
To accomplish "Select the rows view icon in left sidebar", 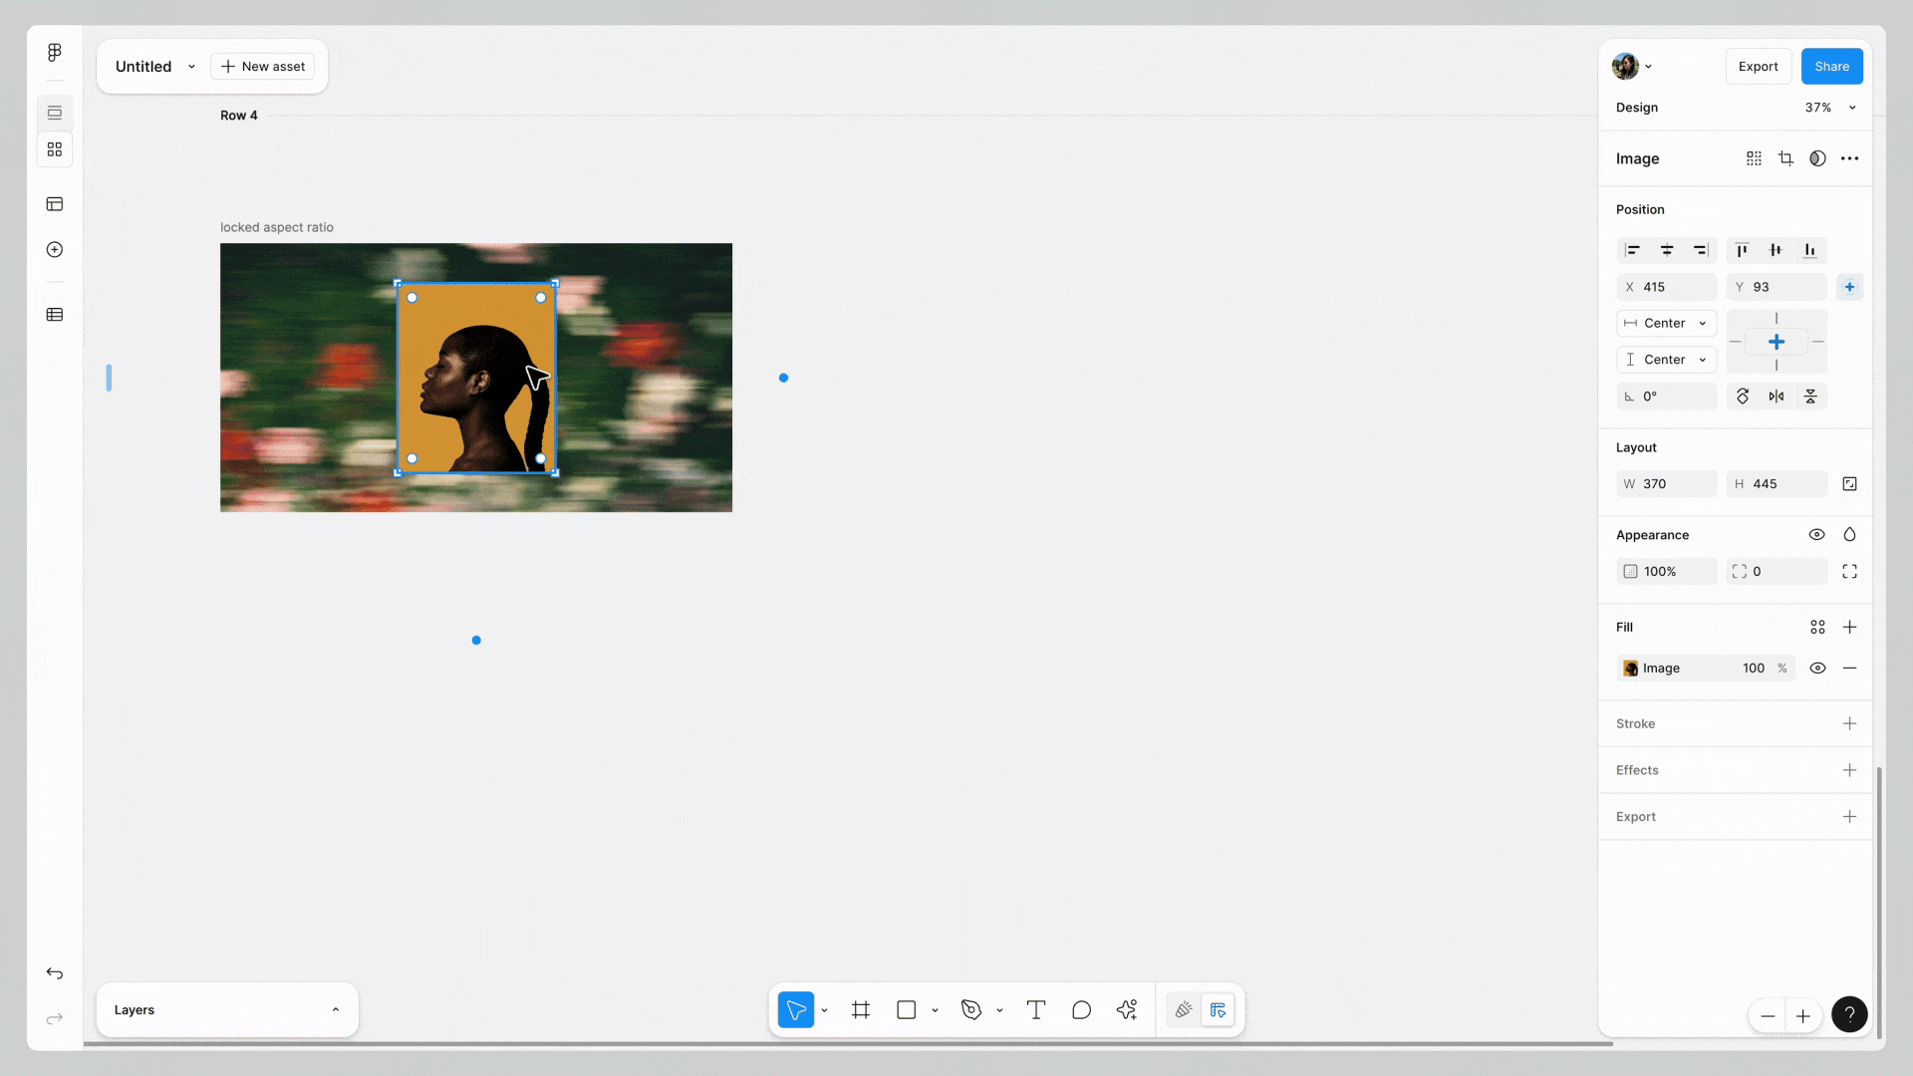I will pyautogui.click(x=55, y=113).
